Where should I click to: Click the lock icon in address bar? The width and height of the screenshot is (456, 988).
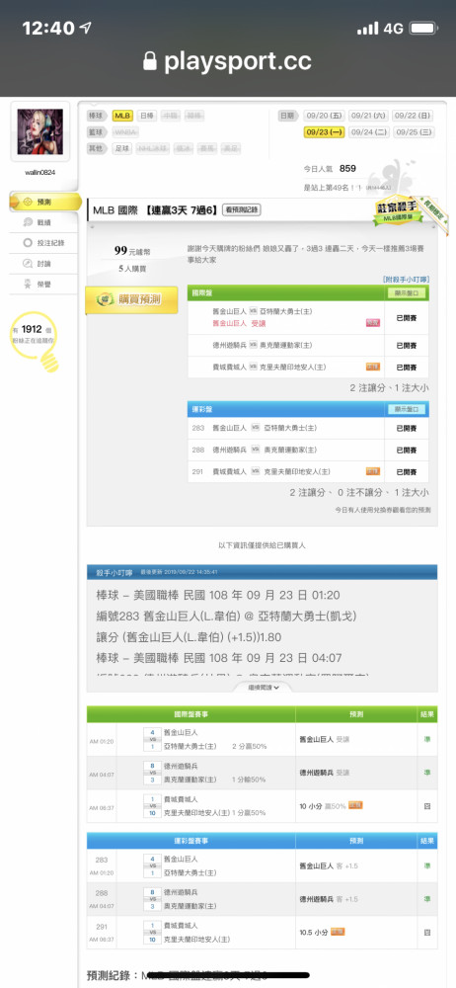(150, 61)
